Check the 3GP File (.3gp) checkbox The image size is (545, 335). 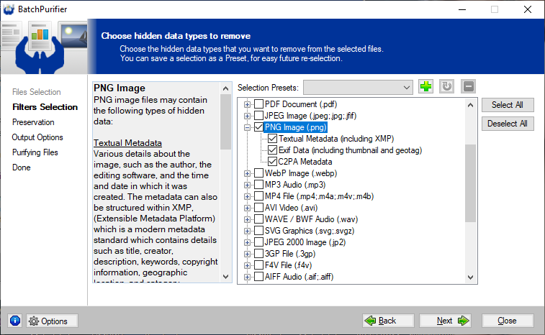tap(258, 254)
